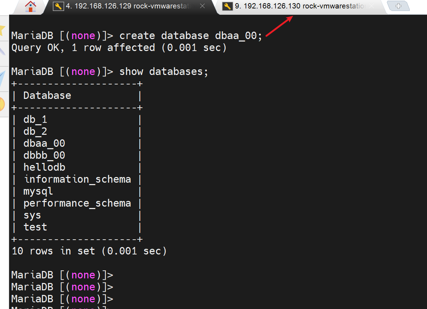427x309 pixels.
Task: Click the performance_schema database entry
Action: pos(77,203)
